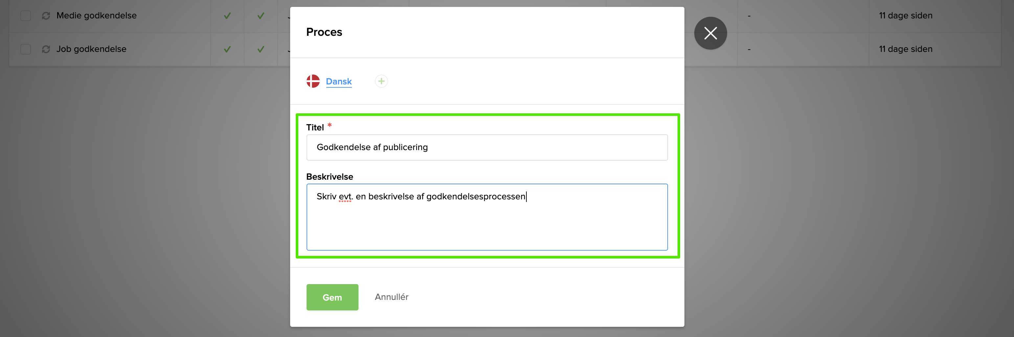Select the Dansk language tab

point(338,81)
